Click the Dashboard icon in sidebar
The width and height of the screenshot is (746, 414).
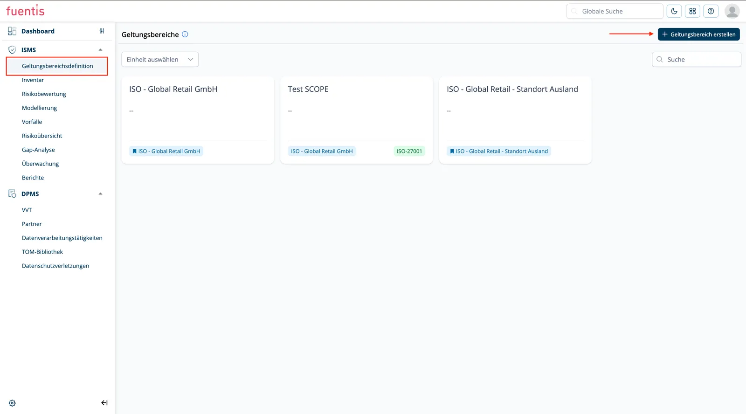click(12, 31)
